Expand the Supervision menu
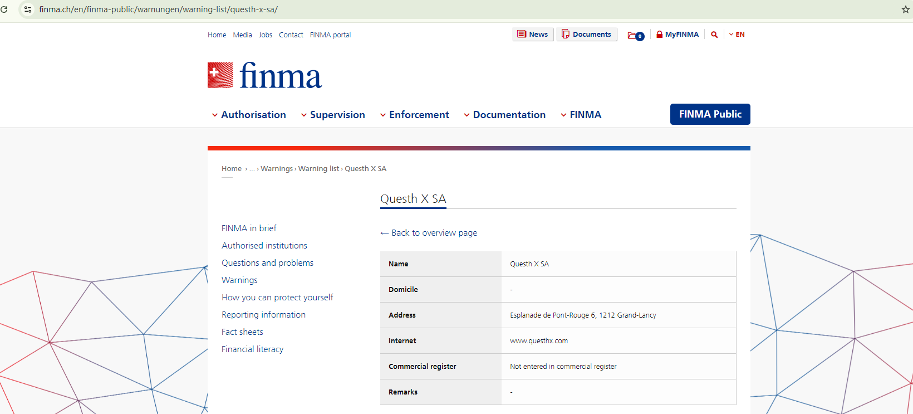This screenshot has height=414, width=913. pyautogui.click(x=333, y=115)
